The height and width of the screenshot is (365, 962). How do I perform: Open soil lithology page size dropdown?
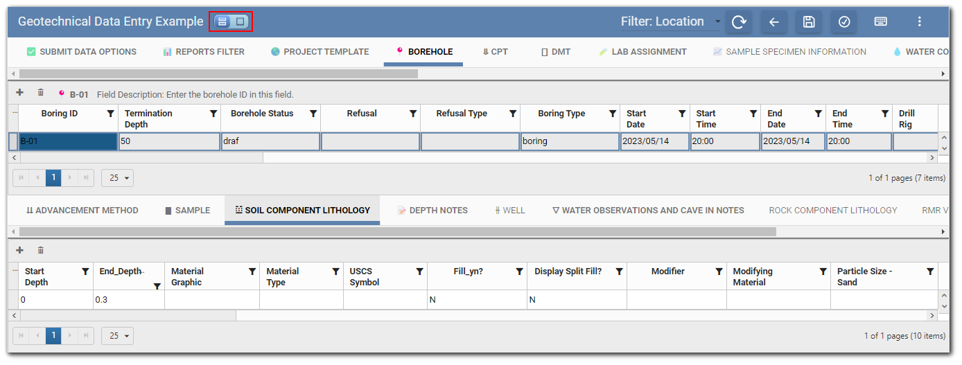pos(117,336)
